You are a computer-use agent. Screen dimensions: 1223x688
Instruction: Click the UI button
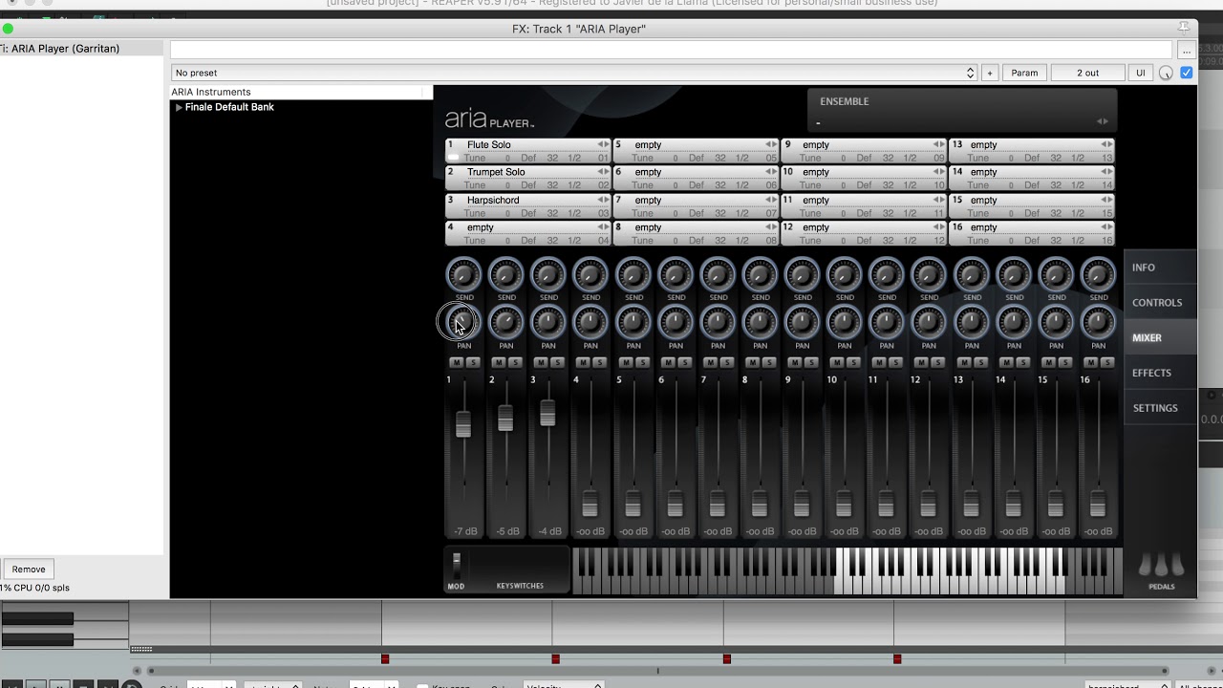click(x=1140, y=73)
